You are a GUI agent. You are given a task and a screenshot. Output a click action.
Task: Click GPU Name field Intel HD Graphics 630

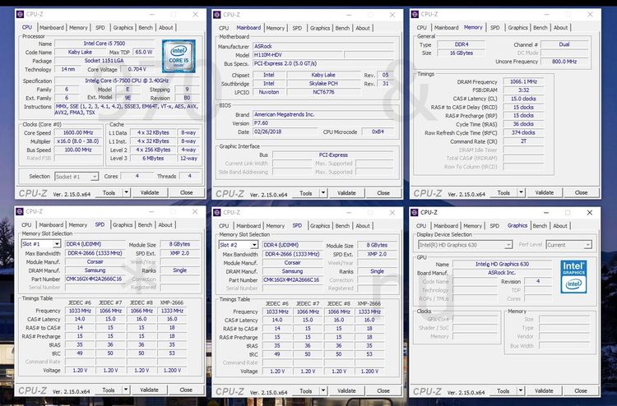(502, 264)
